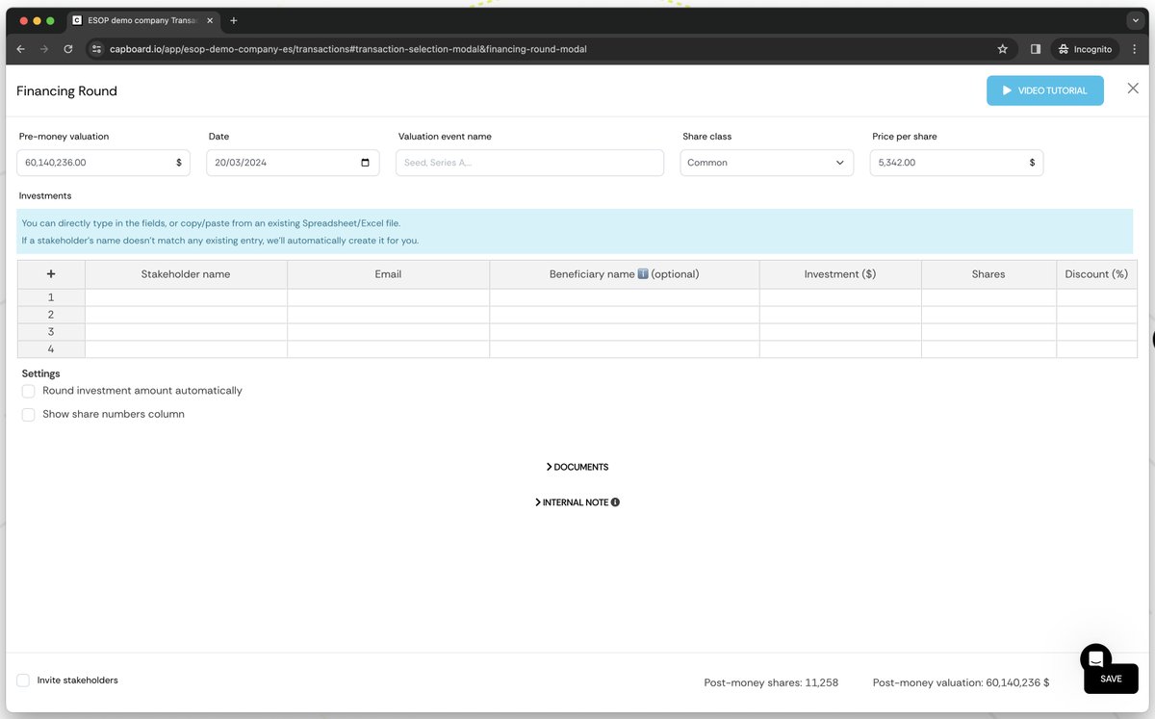Open the support chat bubble

(x=1095, y=659)
